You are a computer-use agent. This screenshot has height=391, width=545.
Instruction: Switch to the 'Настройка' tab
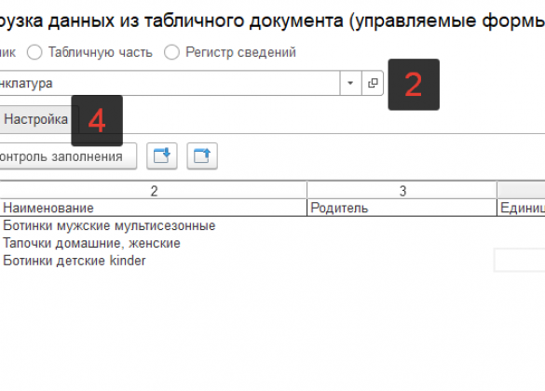pyautogui.click(x=35, y=119)
